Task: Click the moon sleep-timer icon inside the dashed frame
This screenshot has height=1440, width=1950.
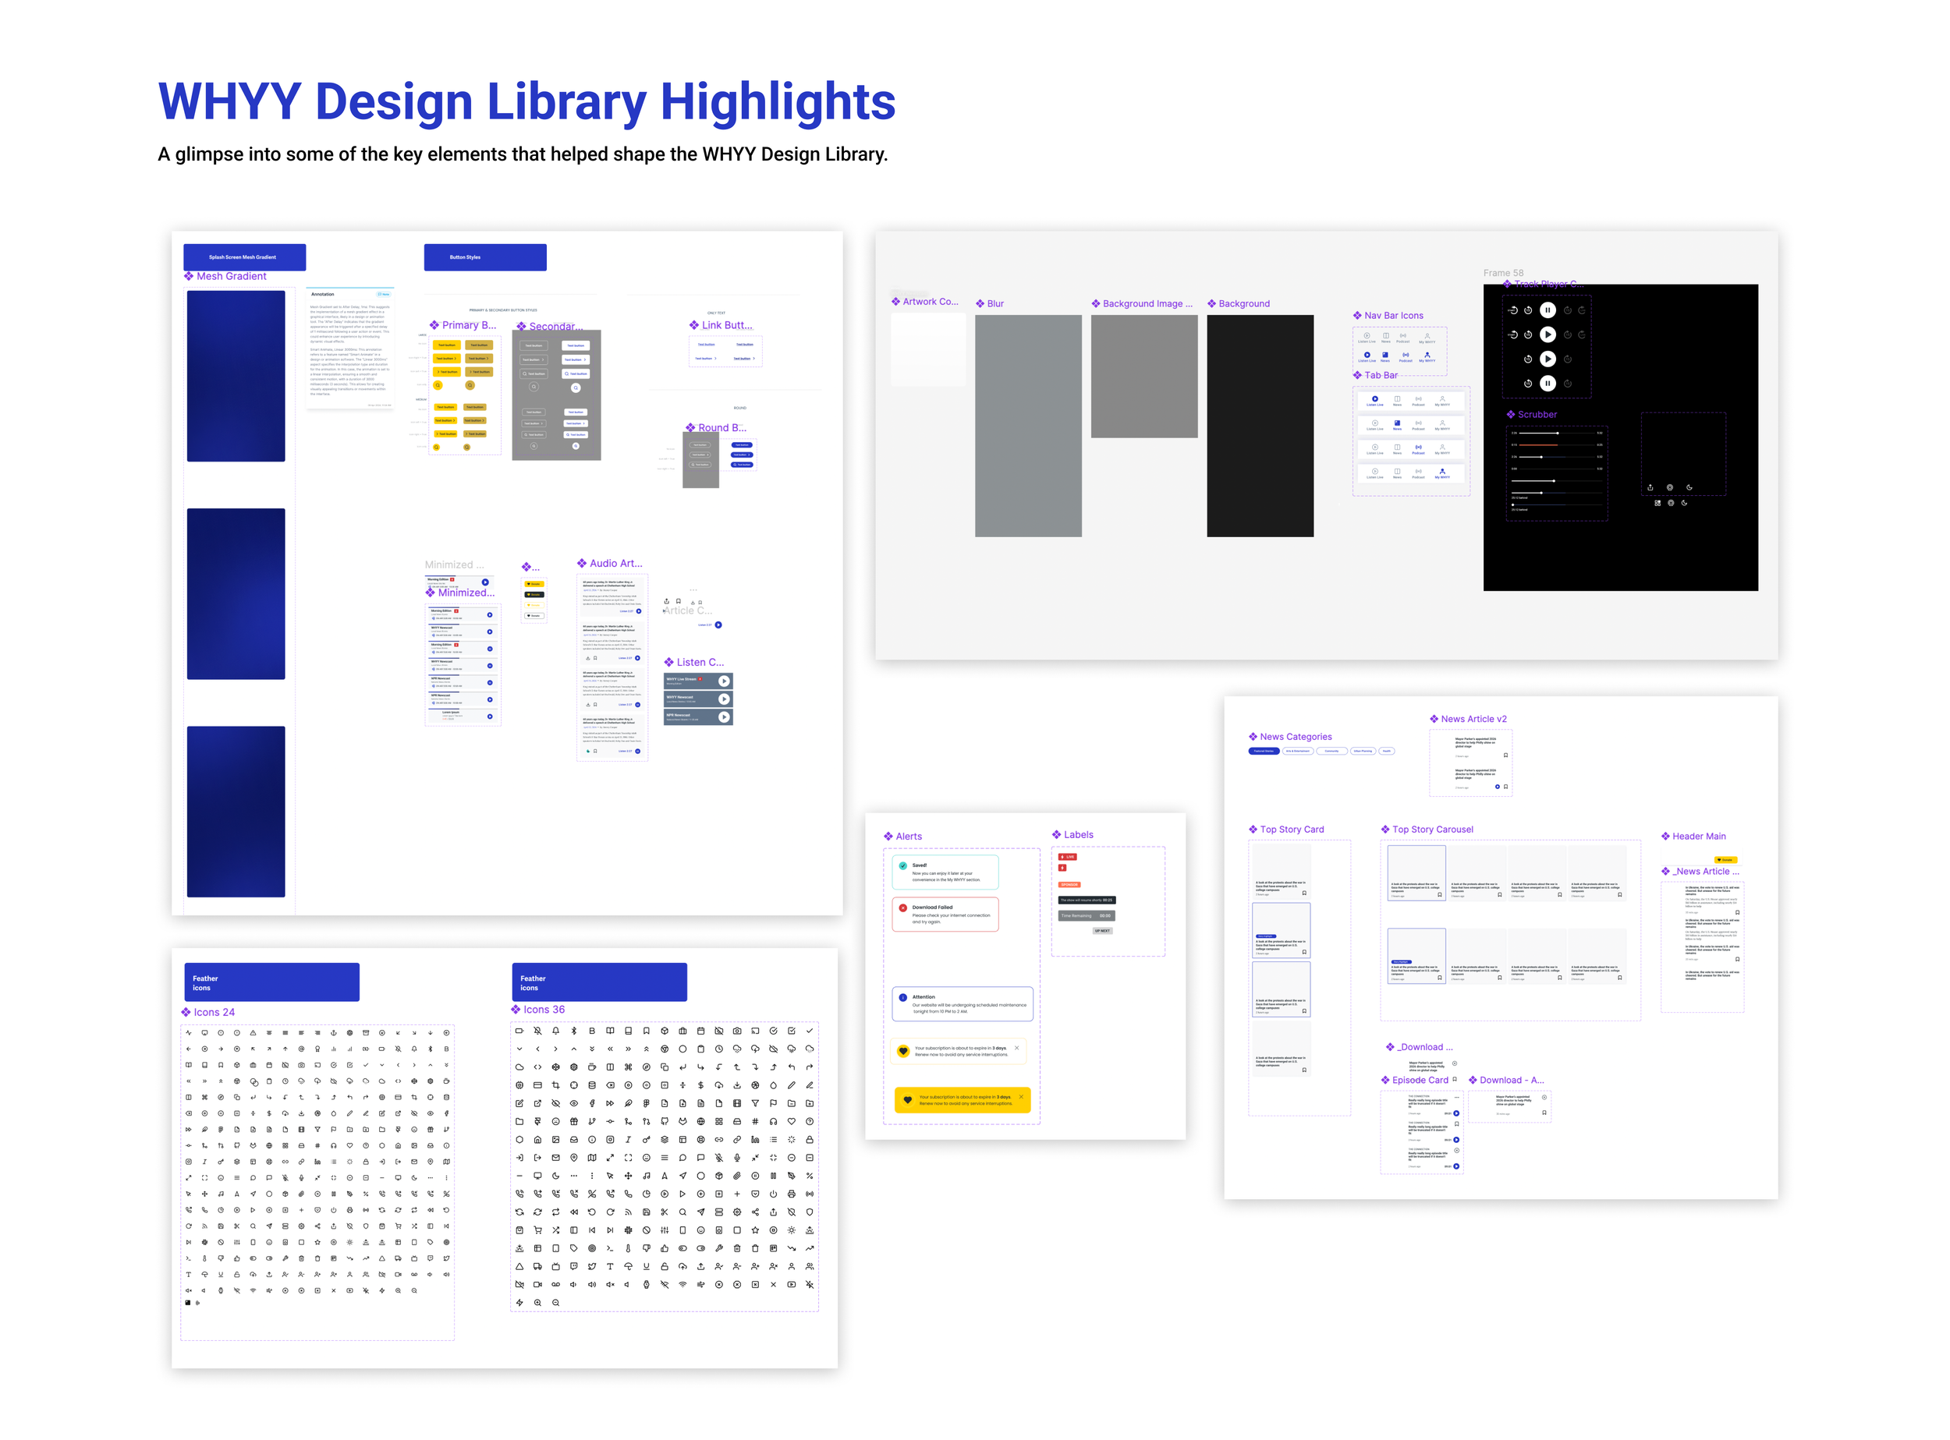Action: 1689,487
